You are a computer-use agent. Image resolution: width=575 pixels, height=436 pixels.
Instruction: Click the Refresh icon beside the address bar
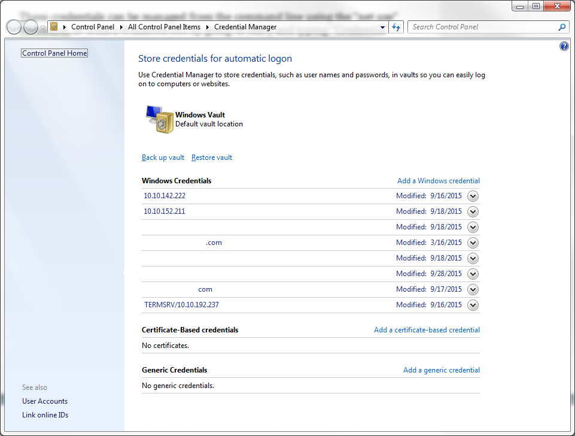tap(395, 27)
